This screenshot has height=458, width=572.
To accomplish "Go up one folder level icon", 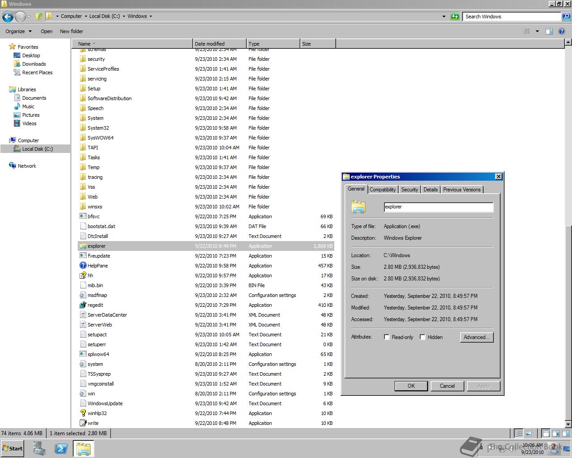I will [39, 16].
